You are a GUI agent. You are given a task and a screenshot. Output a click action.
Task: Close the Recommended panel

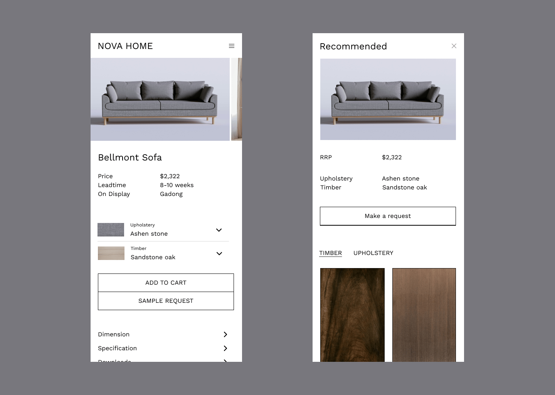(x=454, y=46)
